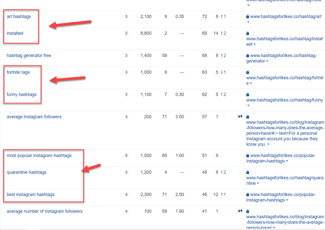
Task: Open www.hashtagsforlikes.co/hashtag/fortnite URL
Action: point(285,81)
